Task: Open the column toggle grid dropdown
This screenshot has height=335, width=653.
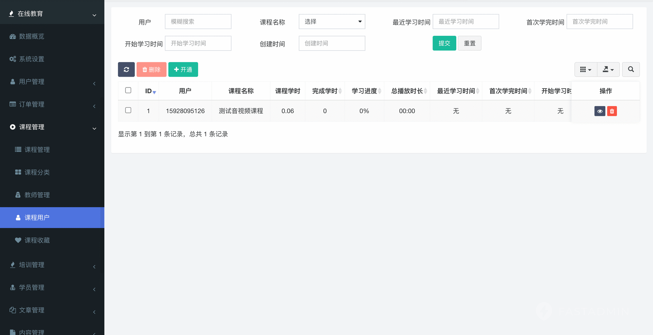Action: pyautogui.click(x=586, y=70)
